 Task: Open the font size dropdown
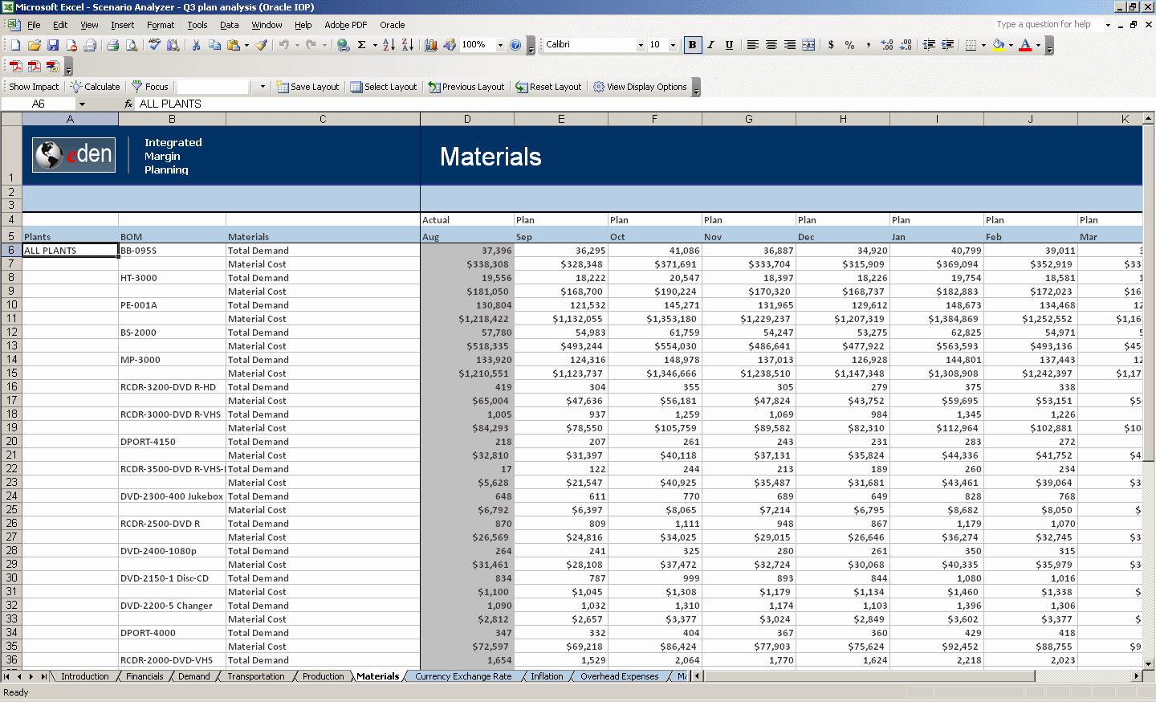tap(673, 45)
